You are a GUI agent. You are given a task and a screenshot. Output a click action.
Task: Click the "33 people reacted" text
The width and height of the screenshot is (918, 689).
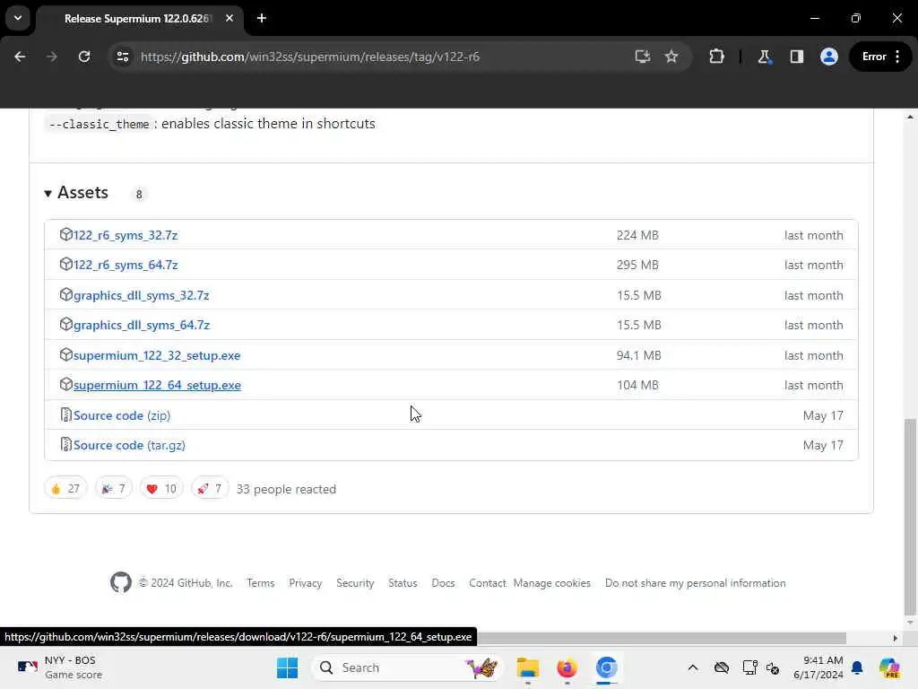tap(286, 489)
